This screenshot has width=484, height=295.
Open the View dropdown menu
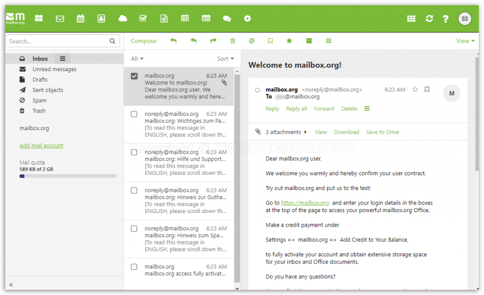click(x=466, y=41)
